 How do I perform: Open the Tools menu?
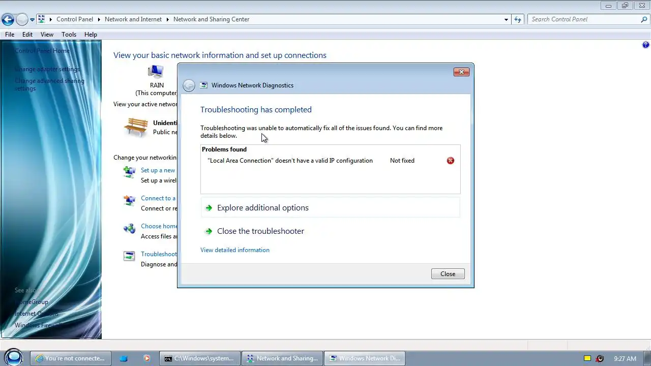(69, 35)
